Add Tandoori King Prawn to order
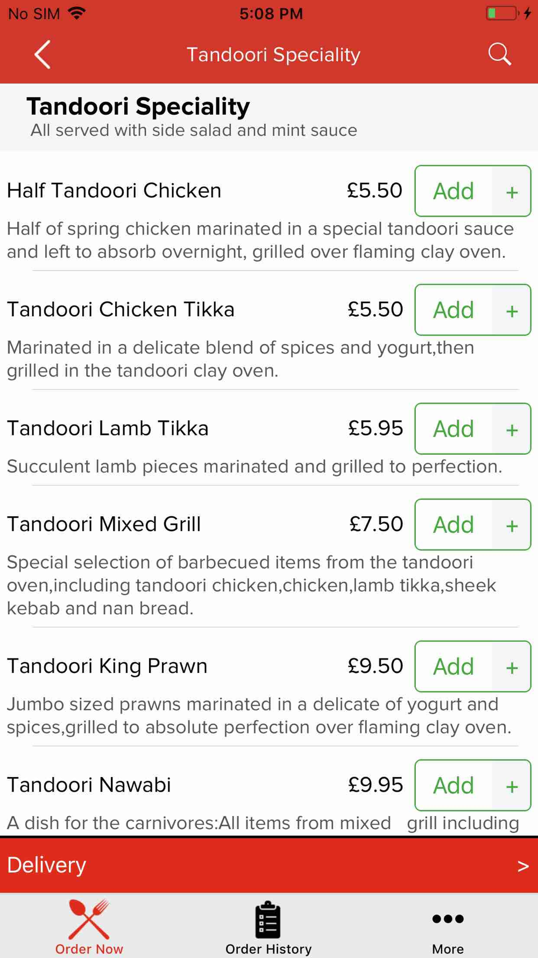538x958 pixels. pos(454,667)
